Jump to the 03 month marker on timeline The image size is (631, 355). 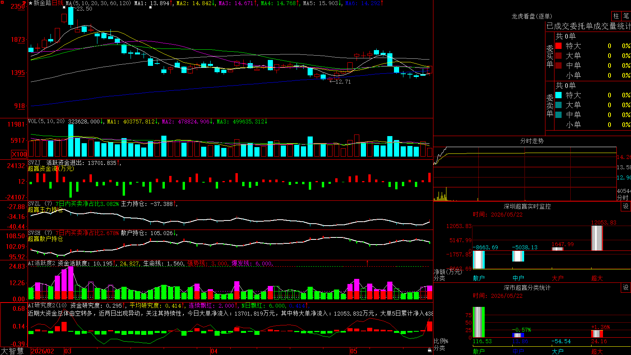click(68, 351)
